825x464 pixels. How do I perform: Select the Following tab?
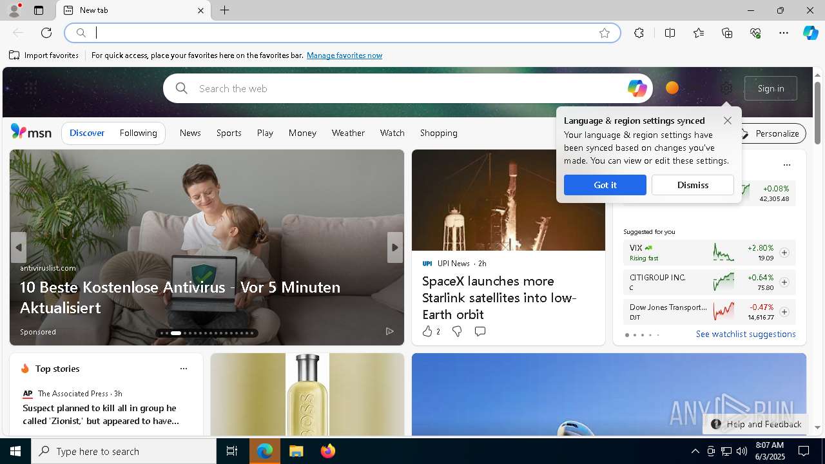point(138,133)
